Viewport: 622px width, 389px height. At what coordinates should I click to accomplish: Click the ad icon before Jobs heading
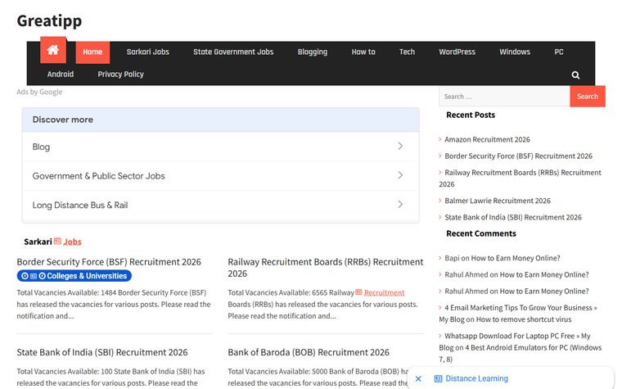coord(57,241)
